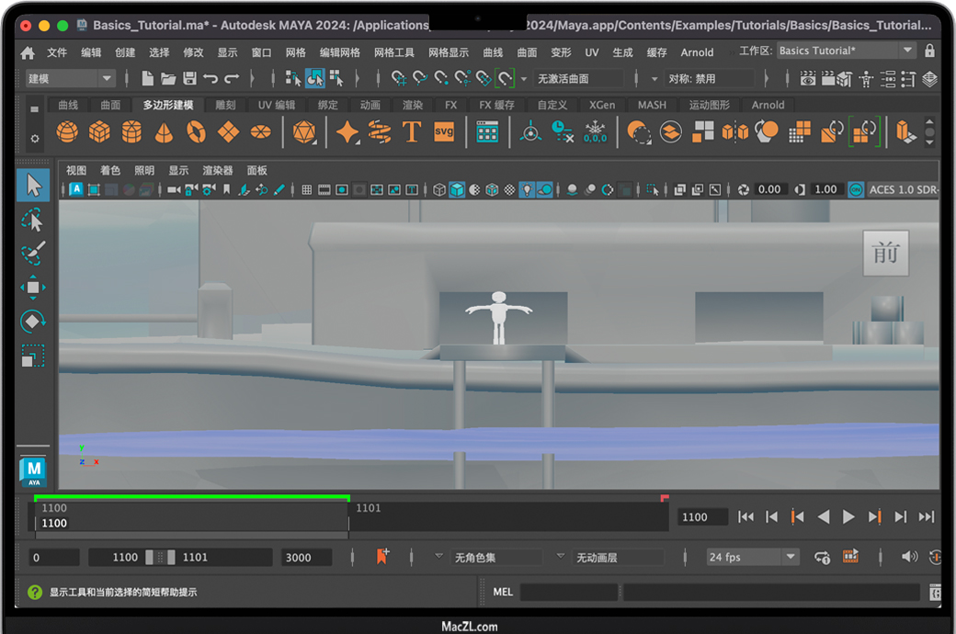This screenshot has height=634, width=956.
Task: Click the save scene icon
Action: [189, 79]
